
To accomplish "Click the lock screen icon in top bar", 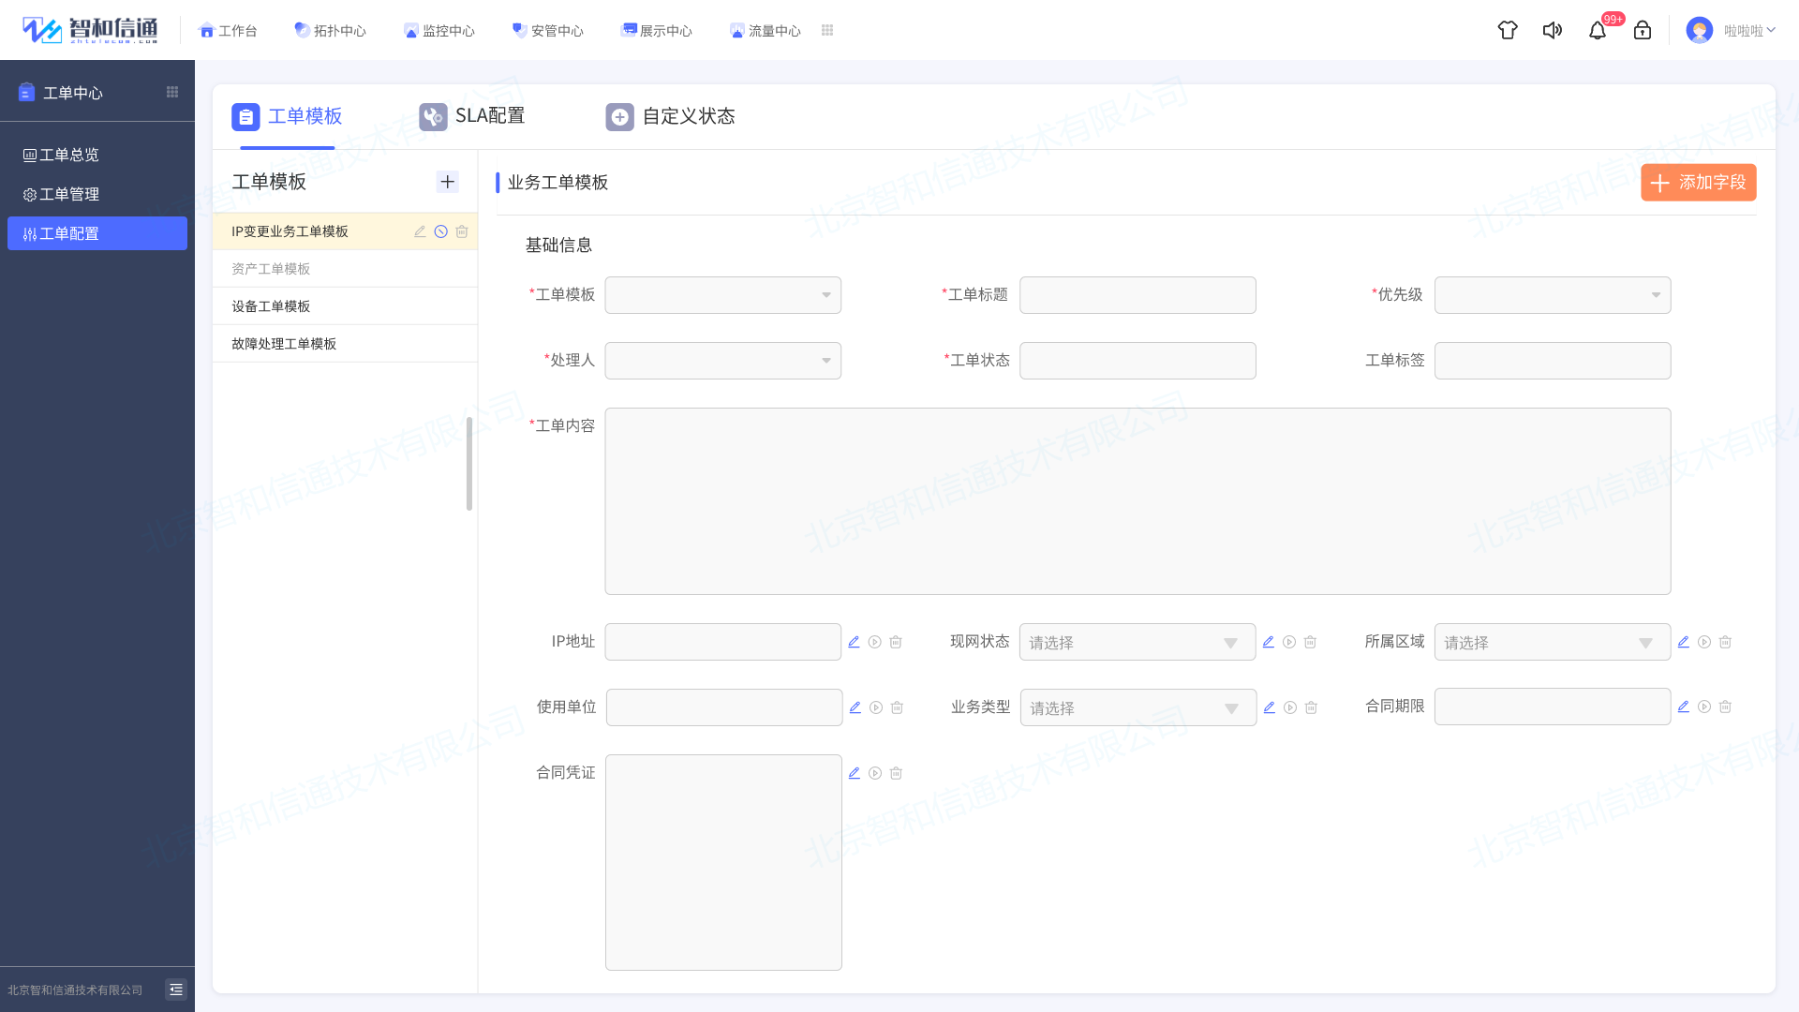I will click(x=1643, y=31).
